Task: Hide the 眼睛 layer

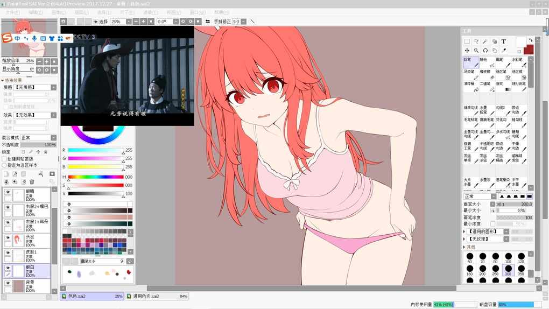Action: click(x=8, y=192)
